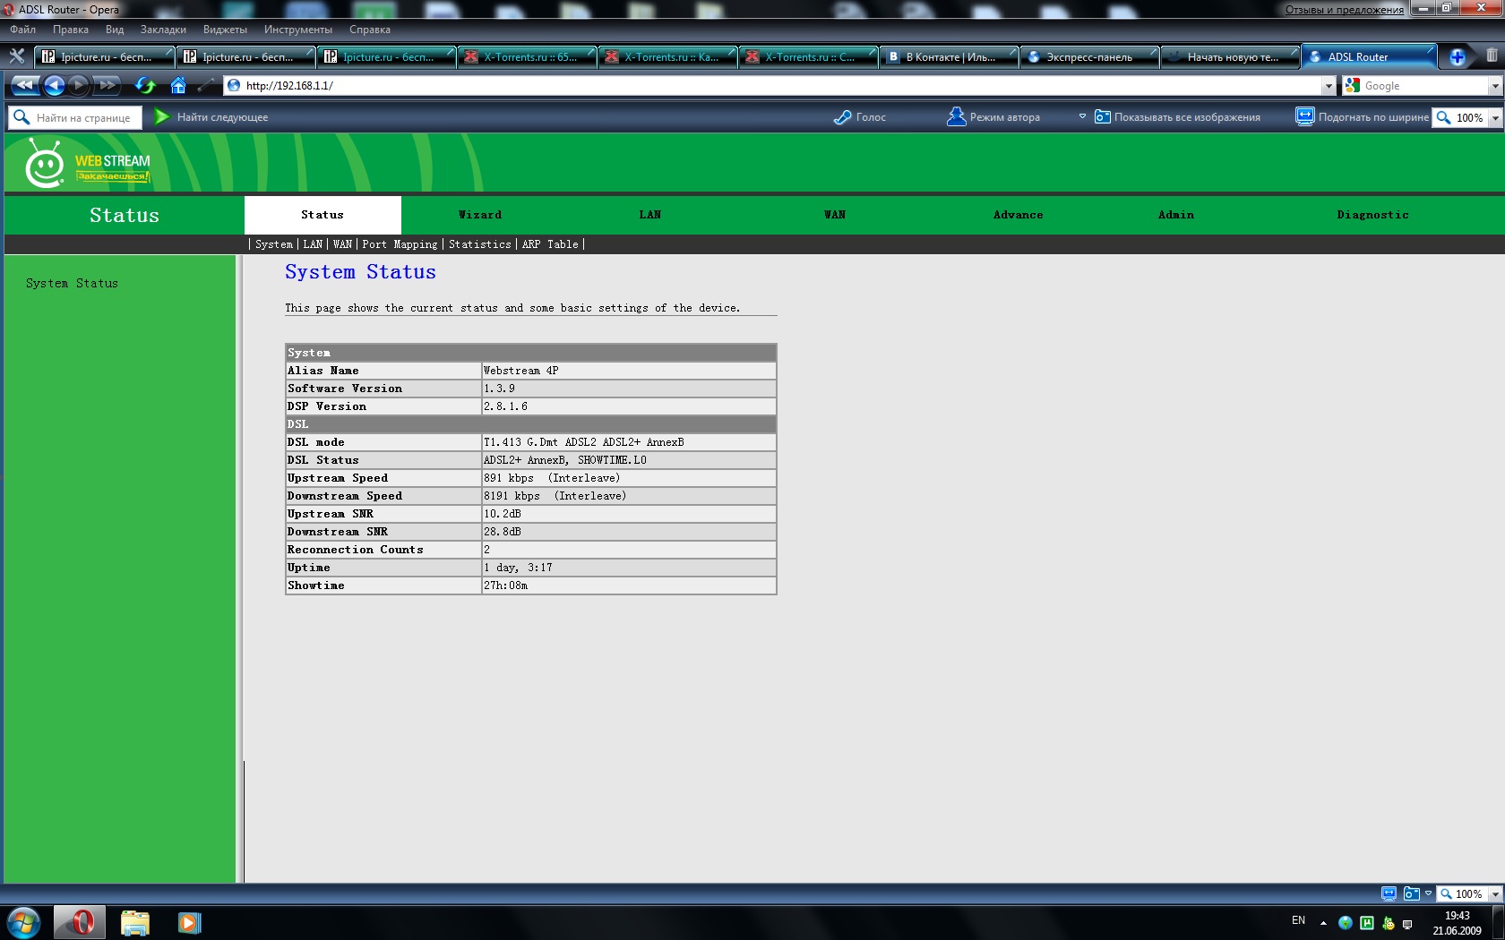The height and width of the screenshot is (940, 1505).
Task: Open the Port Mapping link
Action: click(x=400, y=244)
